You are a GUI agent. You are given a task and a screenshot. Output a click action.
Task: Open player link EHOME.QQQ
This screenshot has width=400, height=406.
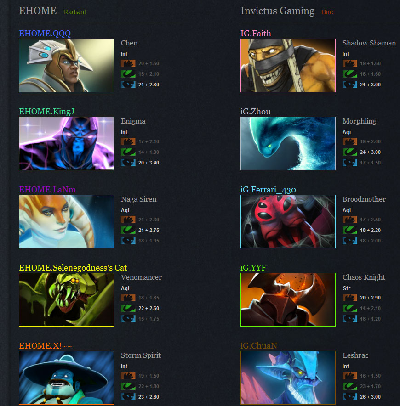click(45, 34)
